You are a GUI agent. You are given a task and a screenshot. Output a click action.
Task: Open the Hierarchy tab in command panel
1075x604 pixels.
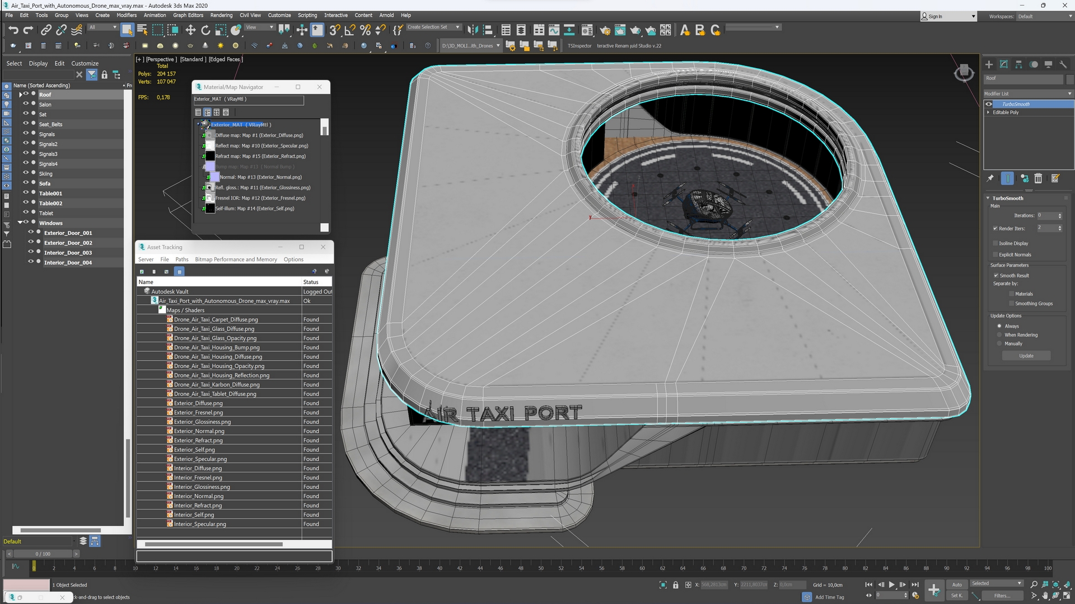(x=1018, y=64)
